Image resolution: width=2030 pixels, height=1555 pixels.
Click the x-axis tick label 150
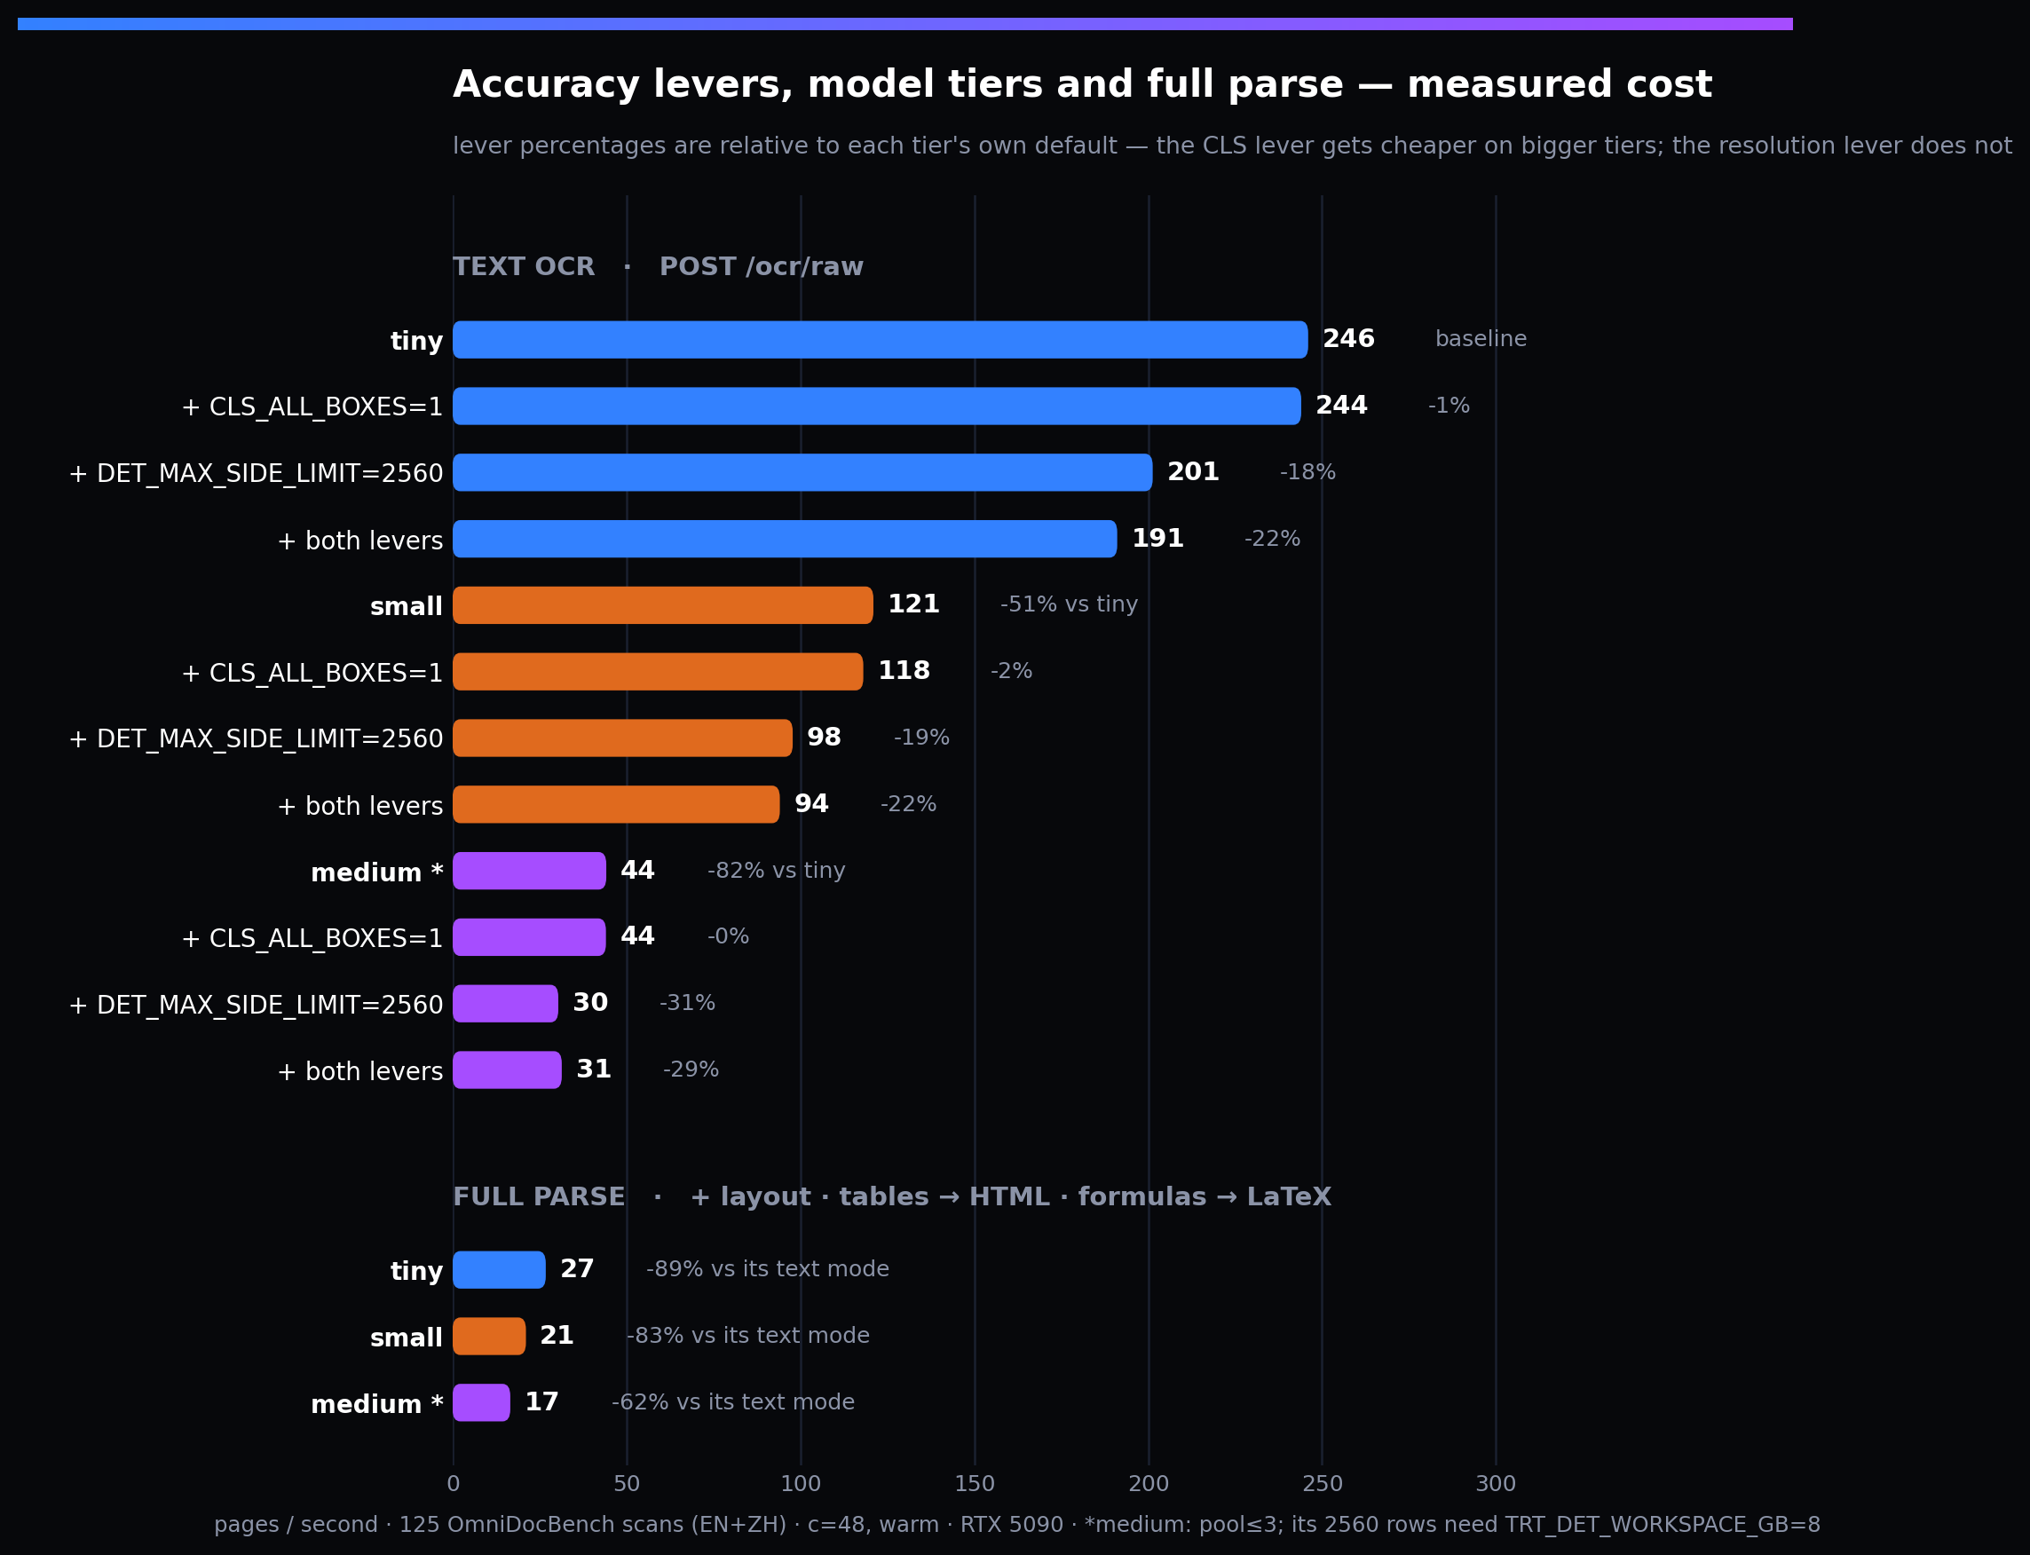pyautogui.click(x=975, y=1485)
